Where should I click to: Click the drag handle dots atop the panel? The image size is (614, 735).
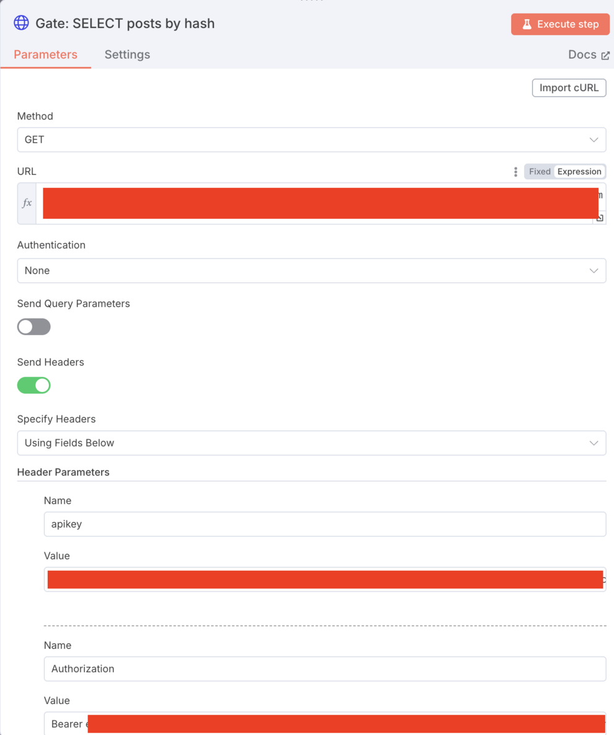pyautogui.click(x=311, y=1)
